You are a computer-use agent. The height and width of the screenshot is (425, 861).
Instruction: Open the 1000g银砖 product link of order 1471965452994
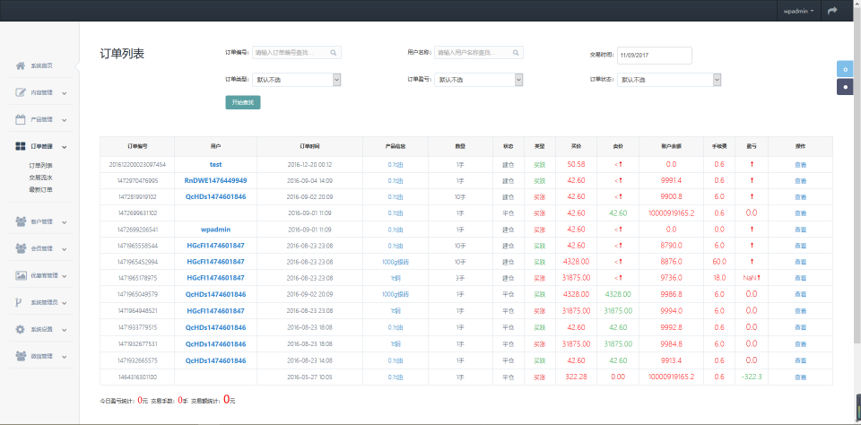(x=396, y=262)
